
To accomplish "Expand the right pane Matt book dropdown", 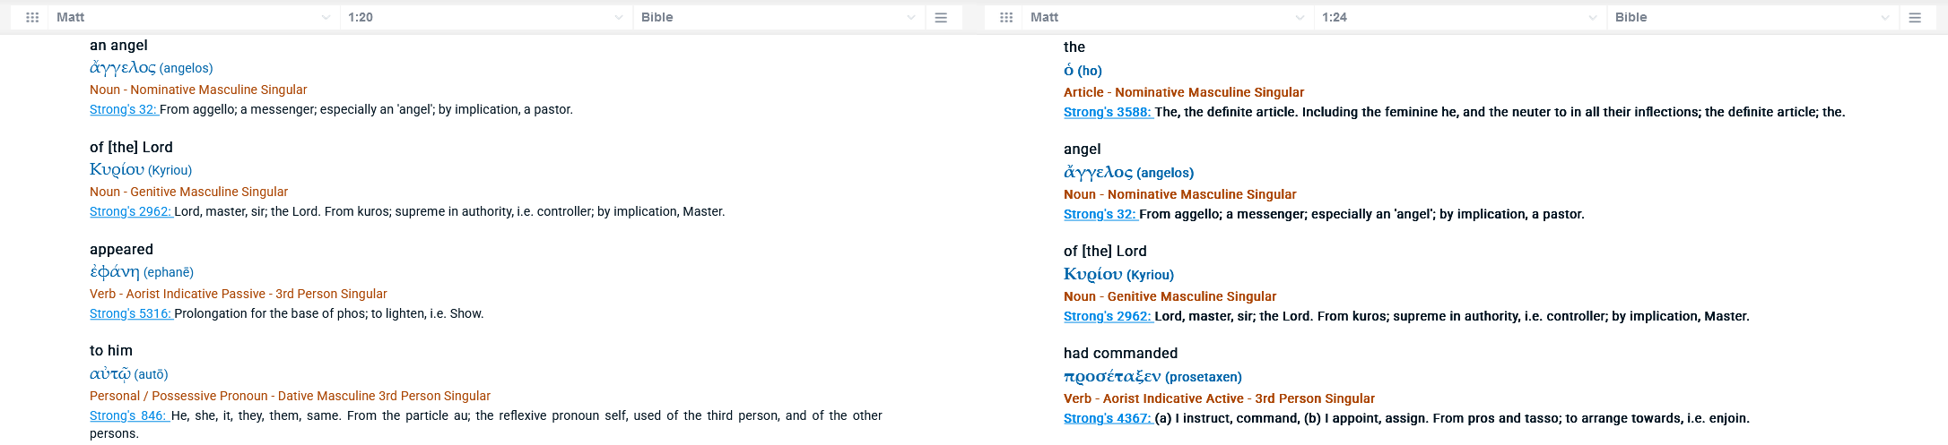I will 1168,17.
